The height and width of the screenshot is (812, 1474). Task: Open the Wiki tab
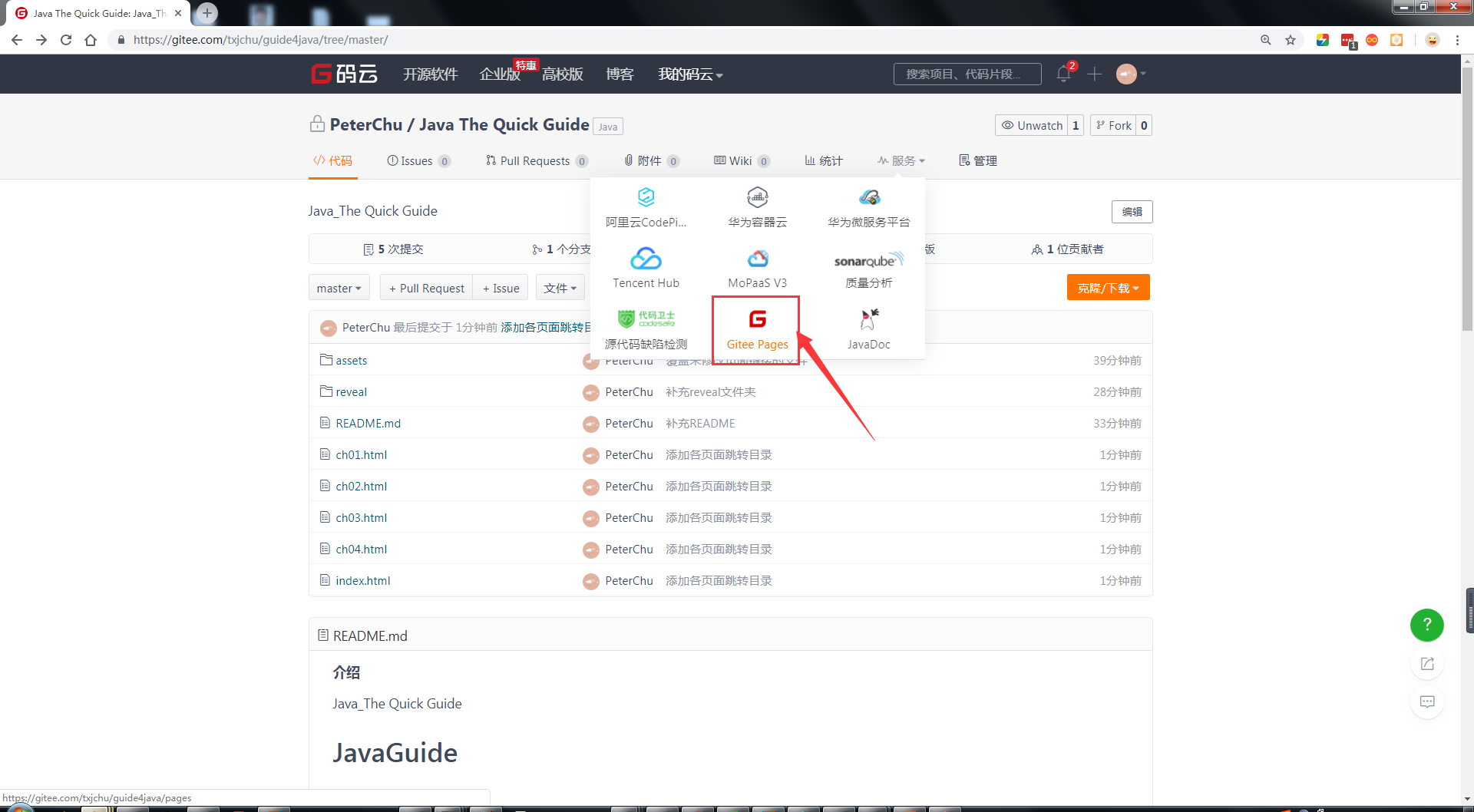tap(741, 160)
